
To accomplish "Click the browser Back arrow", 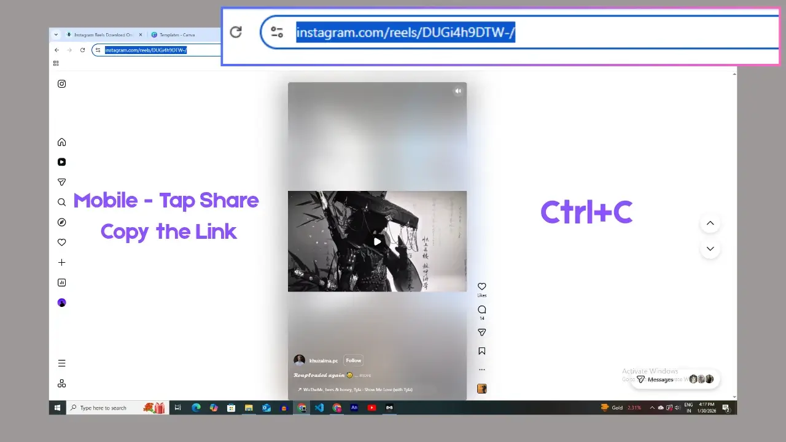I will 57,50.
